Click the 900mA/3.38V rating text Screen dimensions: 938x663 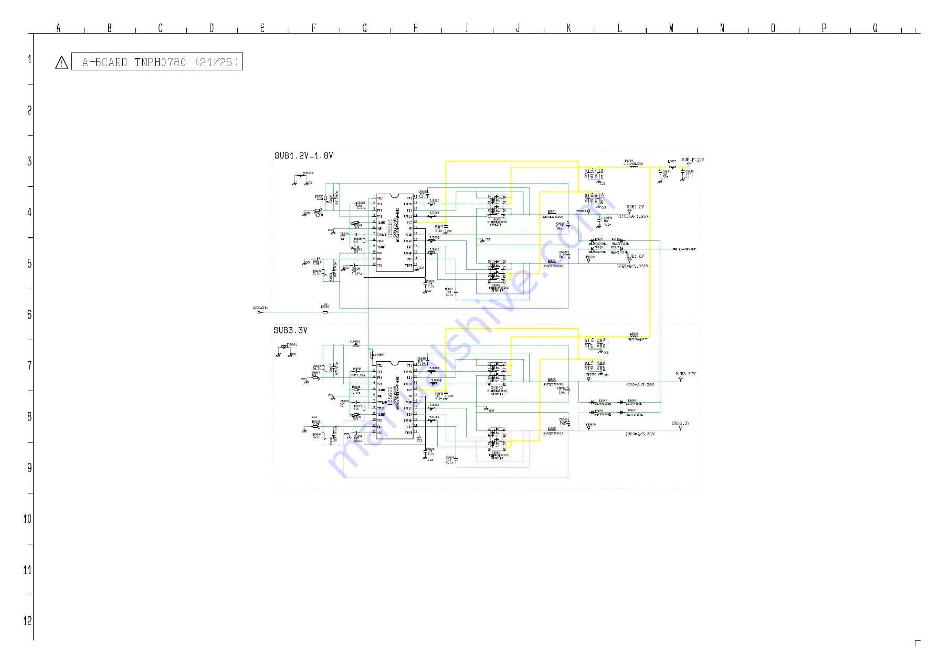640,385
